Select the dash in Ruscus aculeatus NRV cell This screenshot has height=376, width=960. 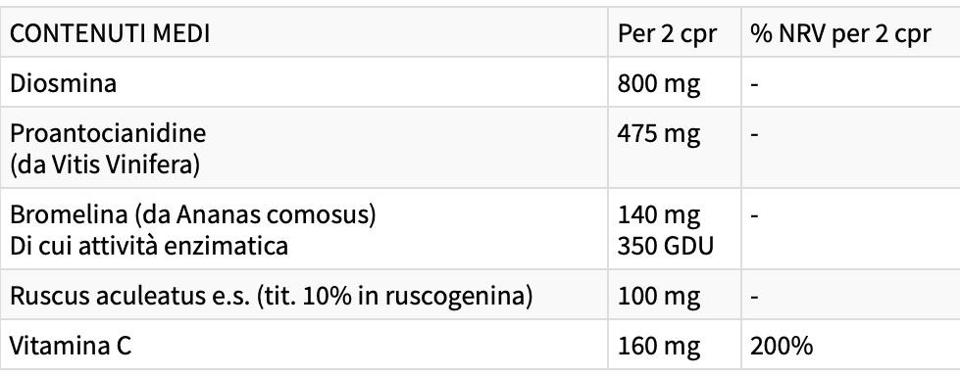(x=755, y=297)
